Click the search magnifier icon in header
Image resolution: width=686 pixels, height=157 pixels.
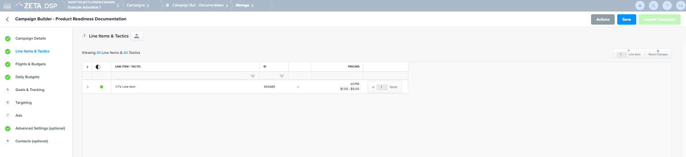[653, 6]
